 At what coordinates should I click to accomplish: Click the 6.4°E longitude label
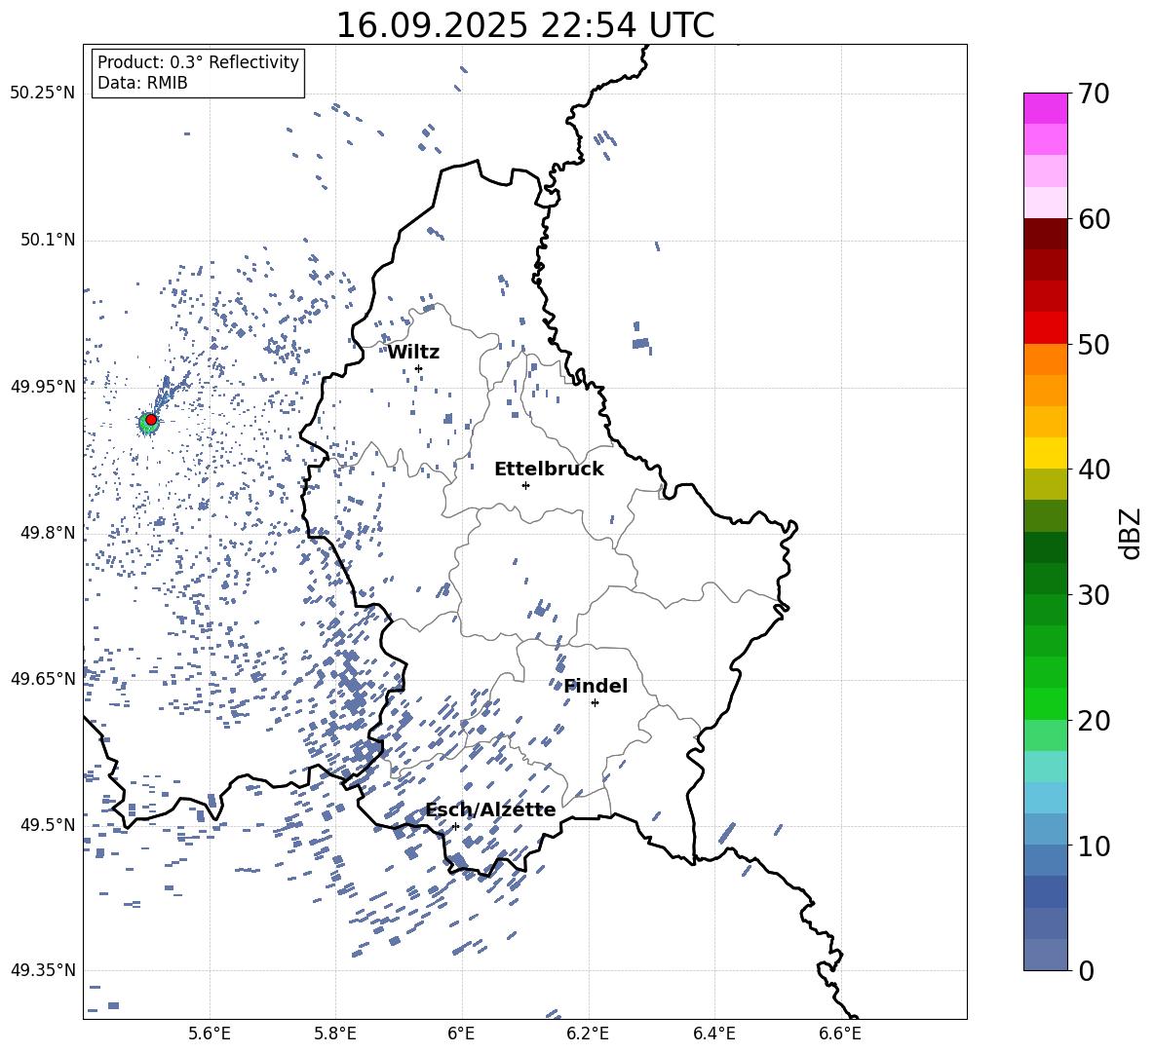(713, 1034)
